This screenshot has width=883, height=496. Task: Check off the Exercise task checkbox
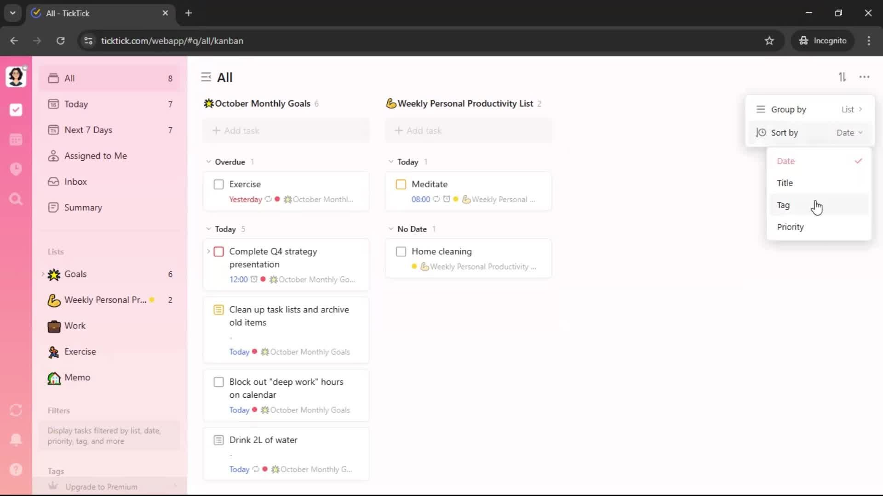click(x=219, y=185)
